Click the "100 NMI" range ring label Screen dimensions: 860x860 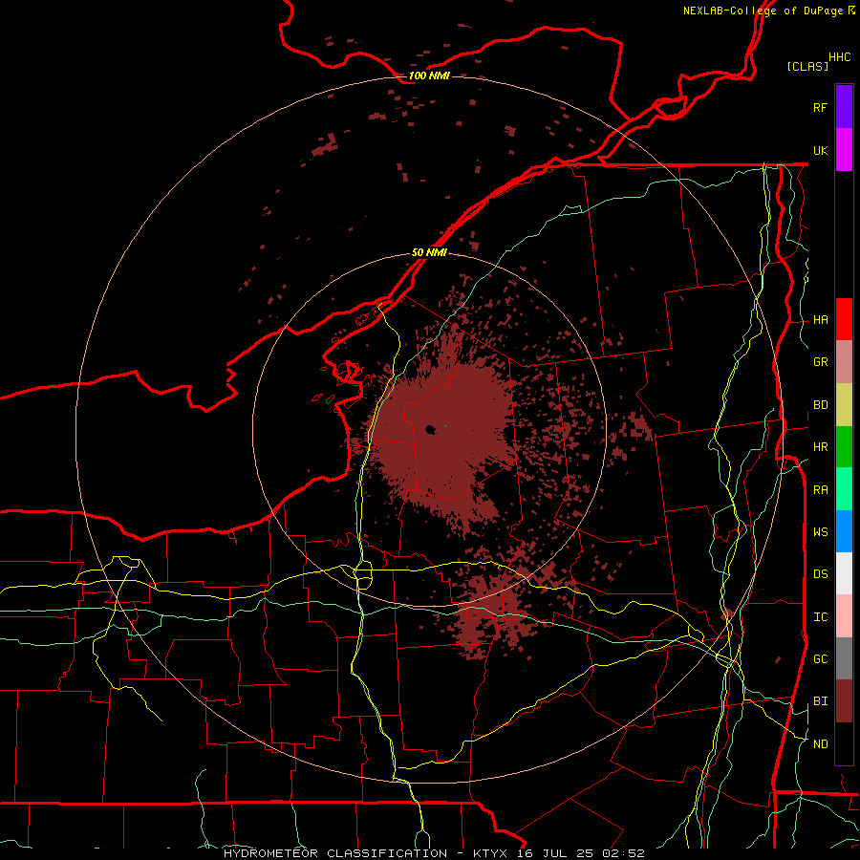pos(429,75)
